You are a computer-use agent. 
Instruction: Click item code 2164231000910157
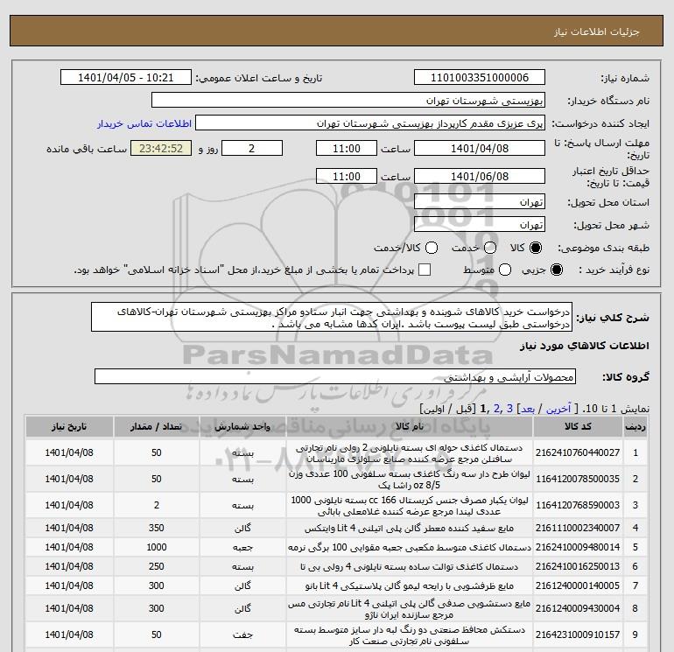(578, 634)
